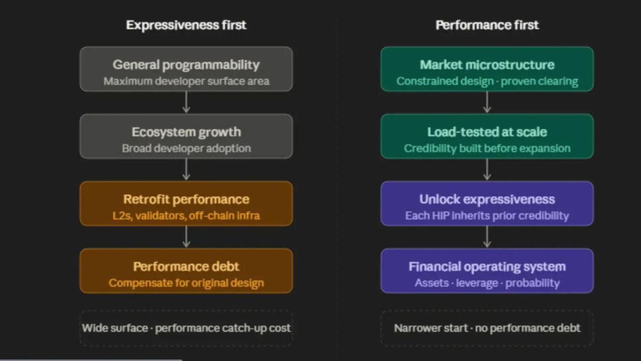Screen dimensions: 641x361
Task: Select the Ecosystem growth box
Action: pyautogui.click(x=186, y=136)
